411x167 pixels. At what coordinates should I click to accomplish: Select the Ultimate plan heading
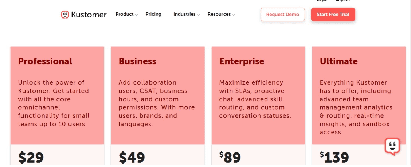tap(338, 61)
